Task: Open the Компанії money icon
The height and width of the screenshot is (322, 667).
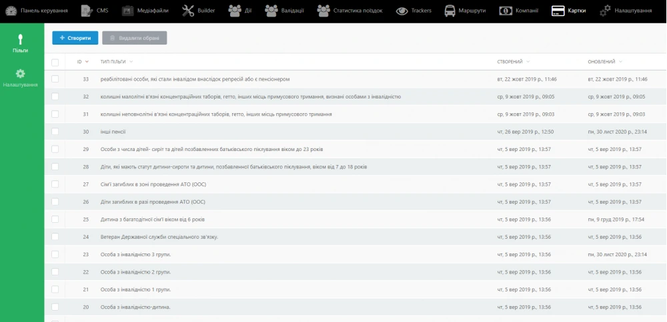Action: click(506, 11)
